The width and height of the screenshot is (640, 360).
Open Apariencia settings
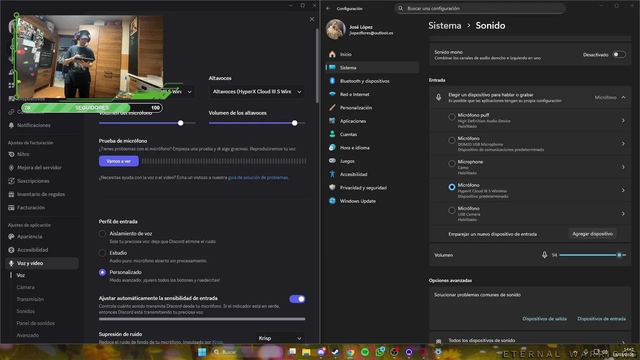coord(29,236)
